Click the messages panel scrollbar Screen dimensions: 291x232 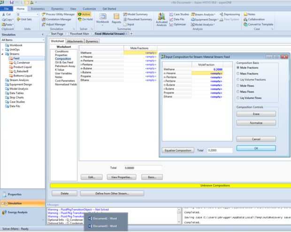pyautogui.click(x=179, y=216)
